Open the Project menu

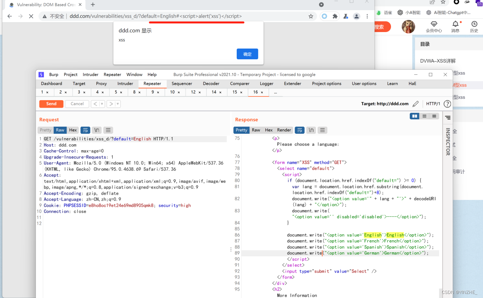pos(71,74)
